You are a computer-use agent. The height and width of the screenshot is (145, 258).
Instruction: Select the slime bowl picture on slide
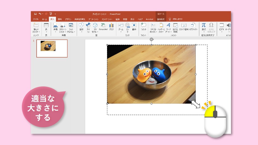point(151,74)
